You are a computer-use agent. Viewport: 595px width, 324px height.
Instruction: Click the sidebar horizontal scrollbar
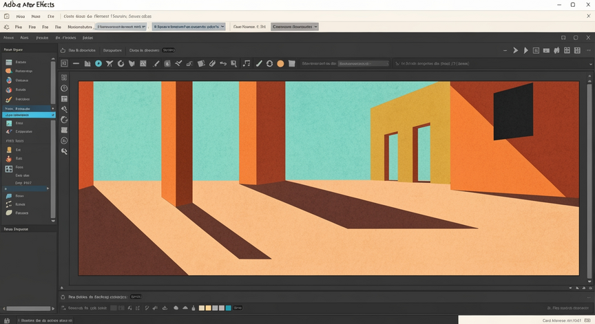[28, 308]
